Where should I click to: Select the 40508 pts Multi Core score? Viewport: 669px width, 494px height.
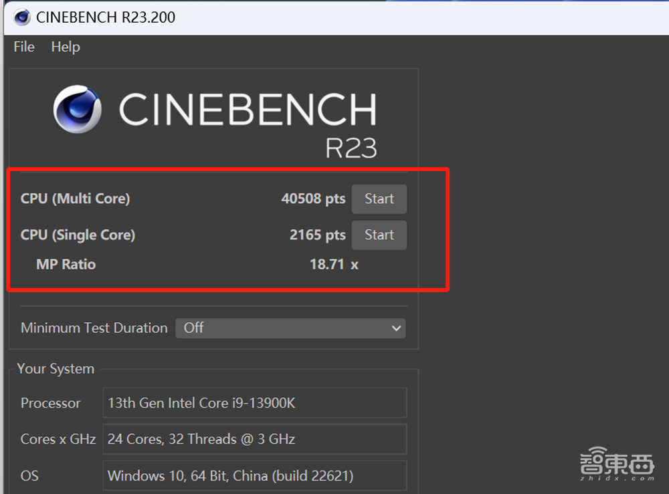tap(313, 199)
